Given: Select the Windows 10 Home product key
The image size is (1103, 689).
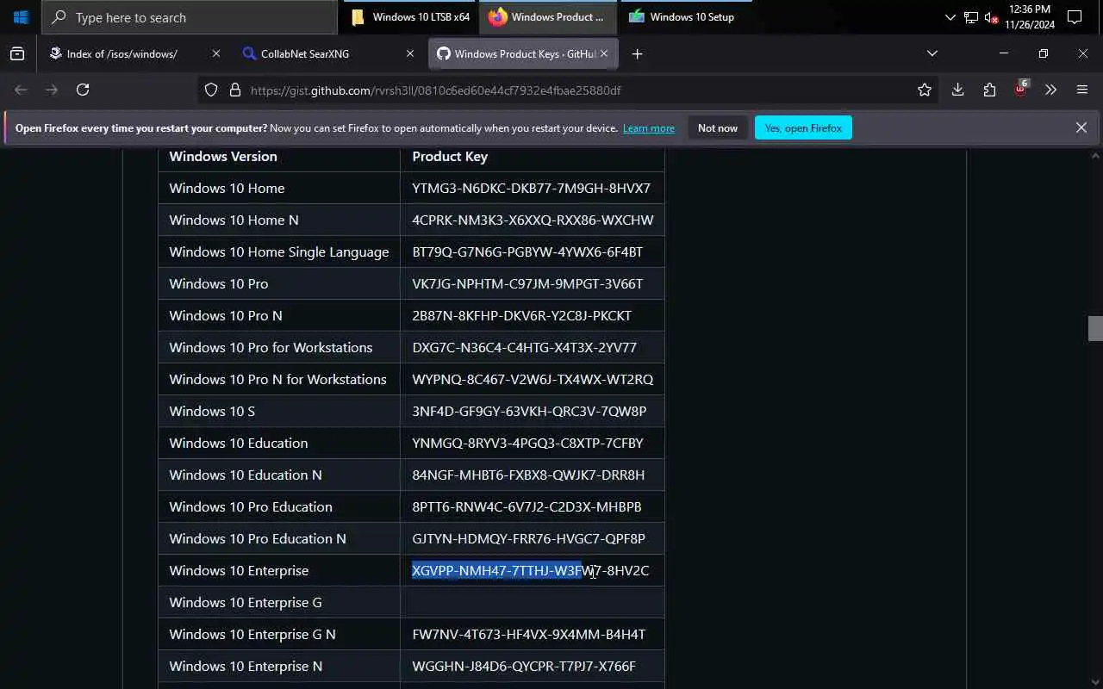Looking at the screenshot, I should pyautogui.click(x=532, y=188).
